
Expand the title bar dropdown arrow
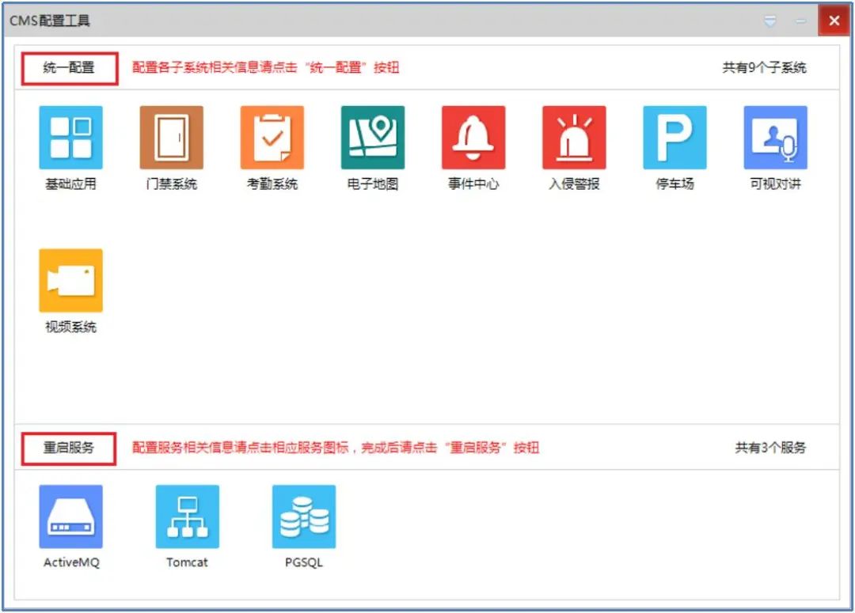pos(770,21)
